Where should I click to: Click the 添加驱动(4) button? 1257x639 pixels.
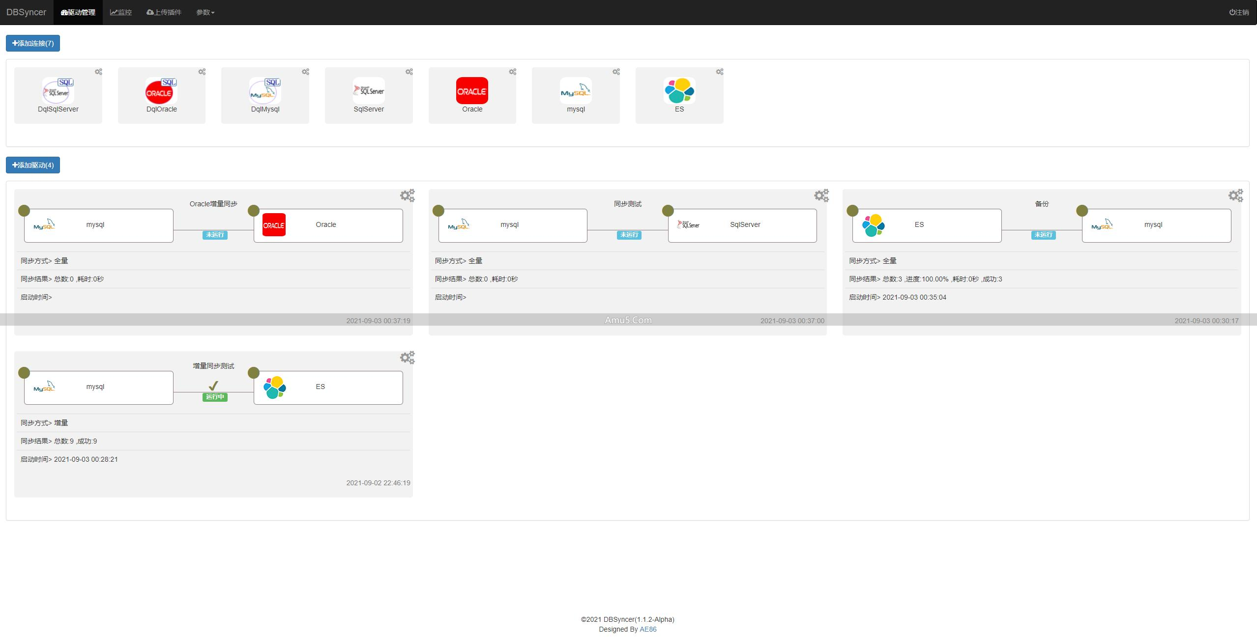pos(33,165)
